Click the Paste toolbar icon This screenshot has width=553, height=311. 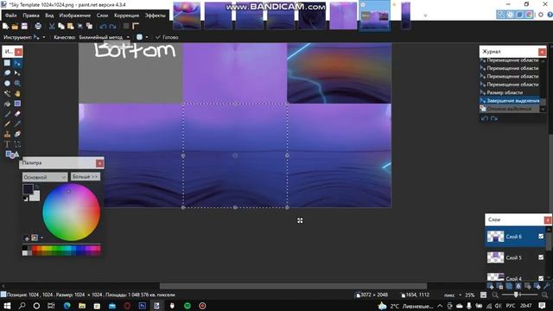[71, 26]
